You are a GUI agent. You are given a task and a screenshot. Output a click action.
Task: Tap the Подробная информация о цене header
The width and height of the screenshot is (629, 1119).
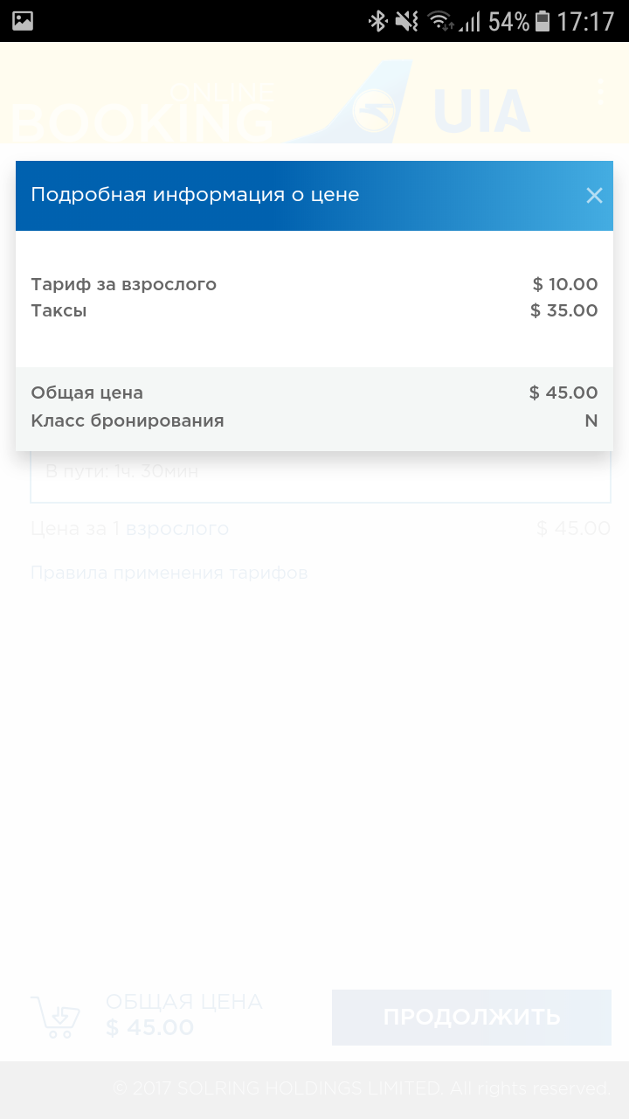coord(195,195)
